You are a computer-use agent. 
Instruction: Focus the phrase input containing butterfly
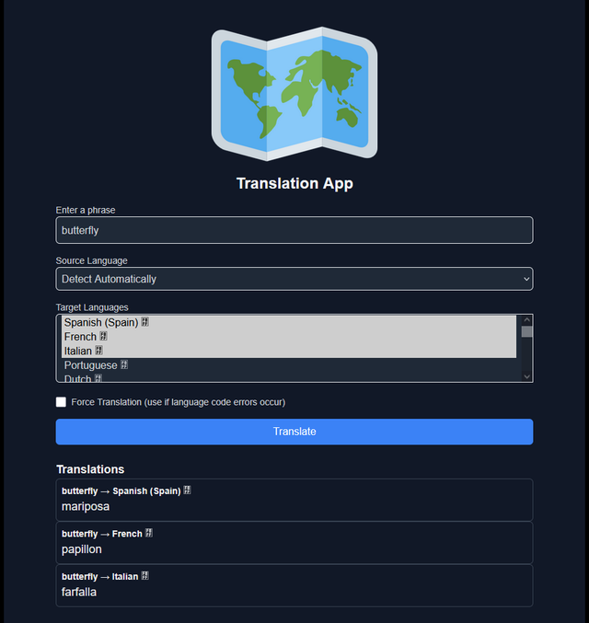pos(294,230)
